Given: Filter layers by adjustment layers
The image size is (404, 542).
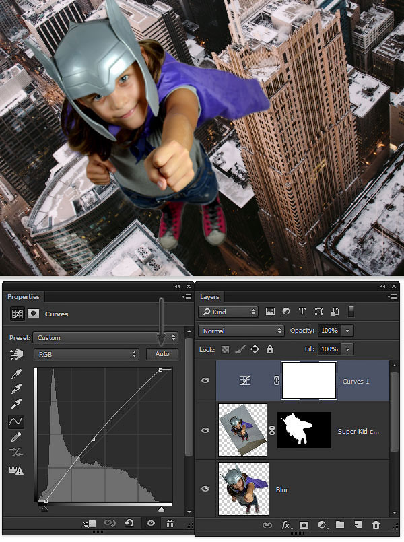Looking at the screenshot, I should (x=286, y=312).
